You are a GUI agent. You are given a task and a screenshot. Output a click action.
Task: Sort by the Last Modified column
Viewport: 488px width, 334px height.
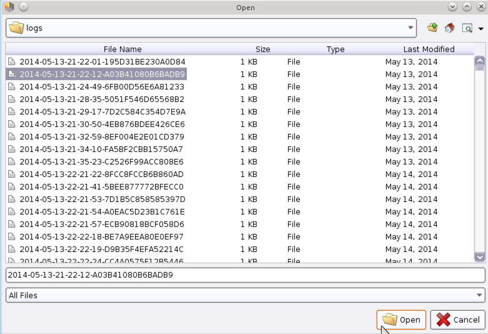click(x=429, y=49)
